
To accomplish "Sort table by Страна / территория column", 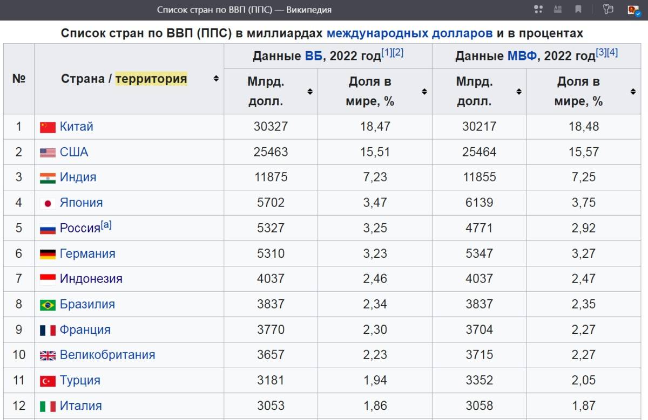I will pos(216,79).
